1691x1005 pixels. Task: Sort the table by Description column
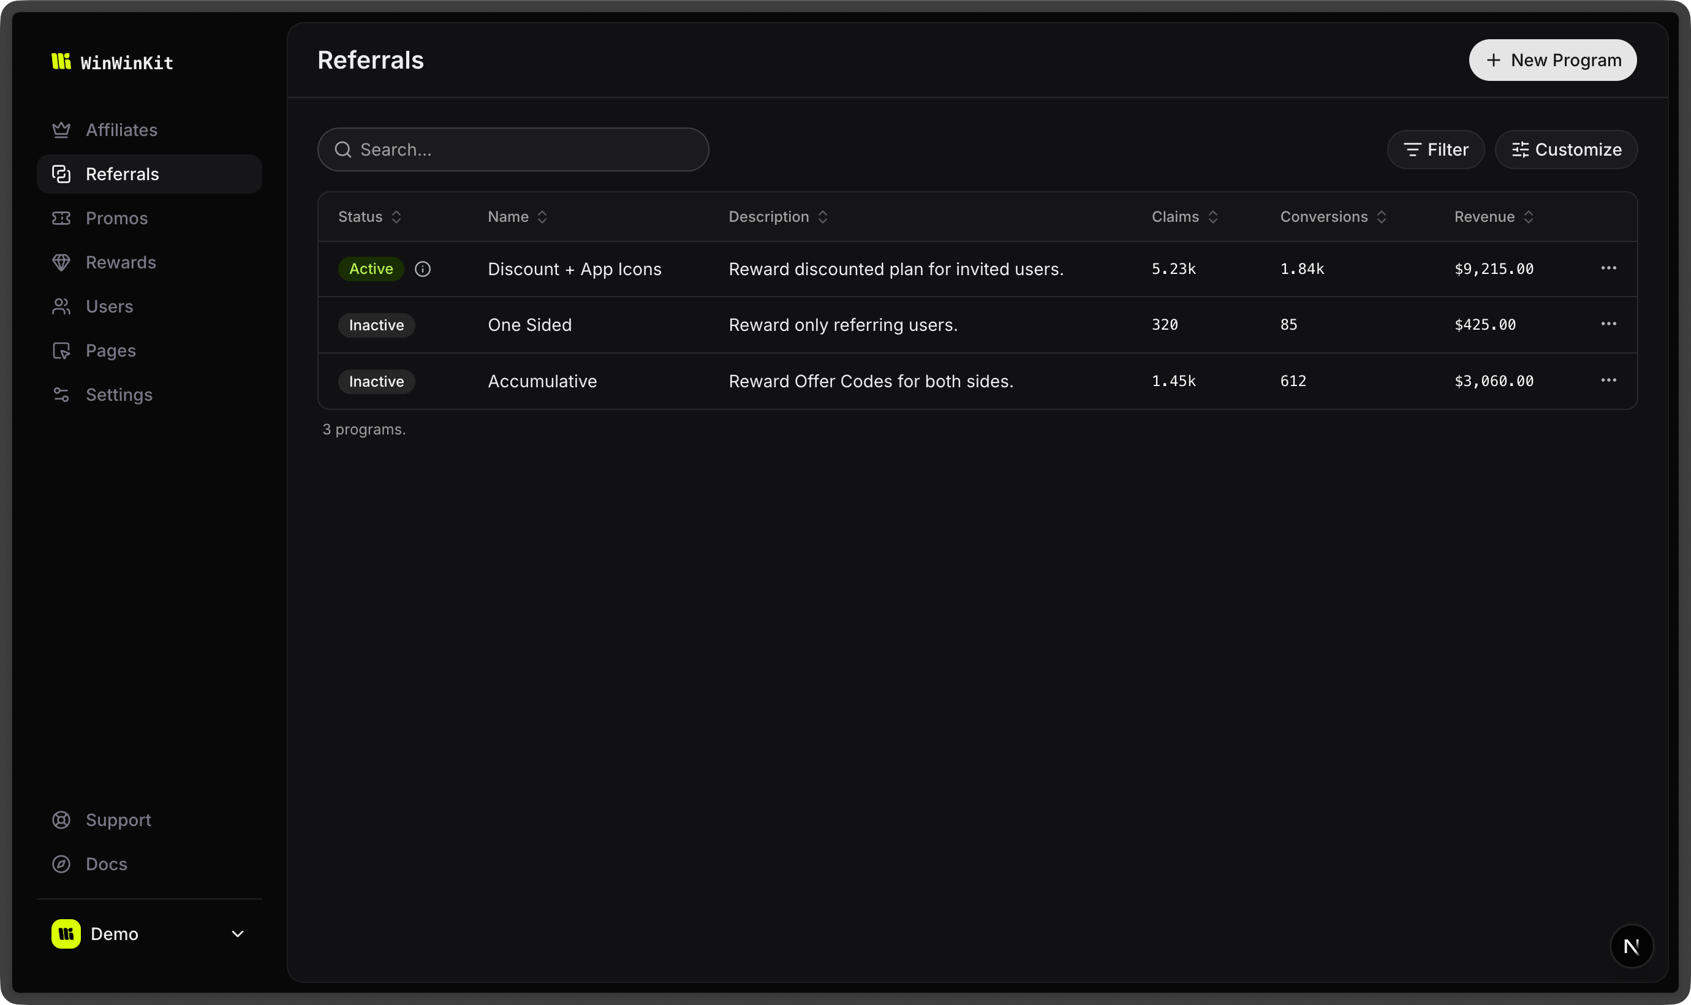coord(779,217)
